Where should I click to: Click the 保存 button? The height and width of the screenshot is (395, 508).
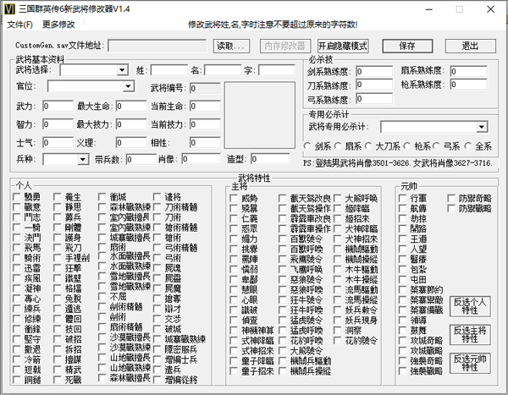point(407,46)
